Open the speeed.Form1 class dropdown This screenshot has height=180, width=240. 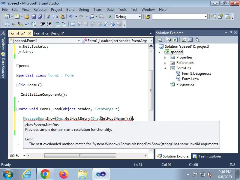point(79,41)
